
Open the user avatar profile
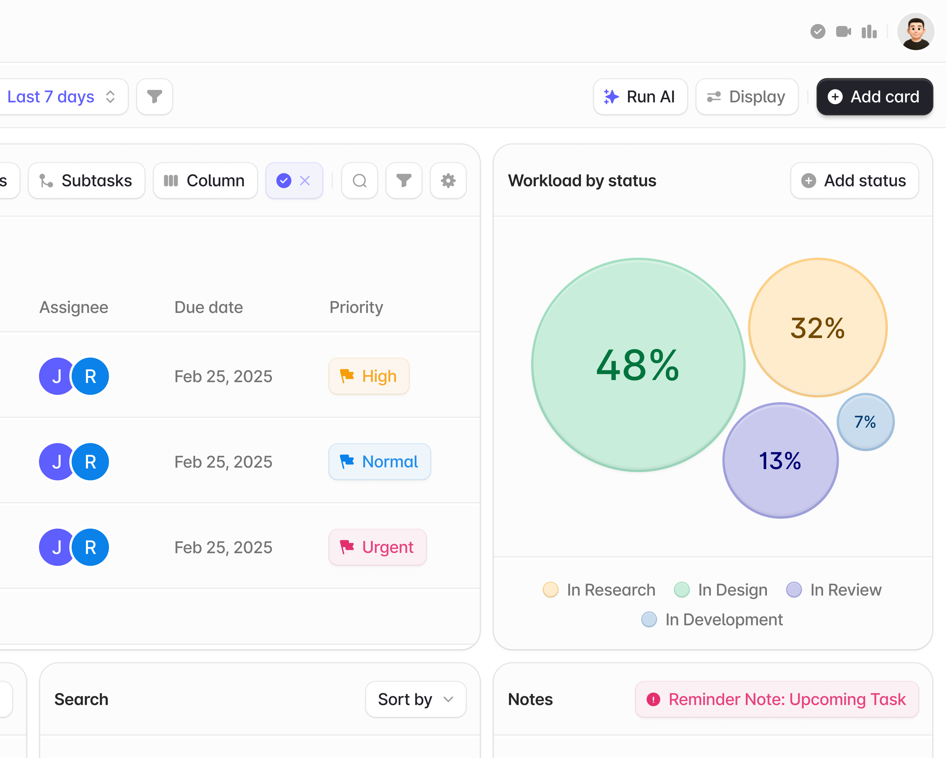click(915, 32)
